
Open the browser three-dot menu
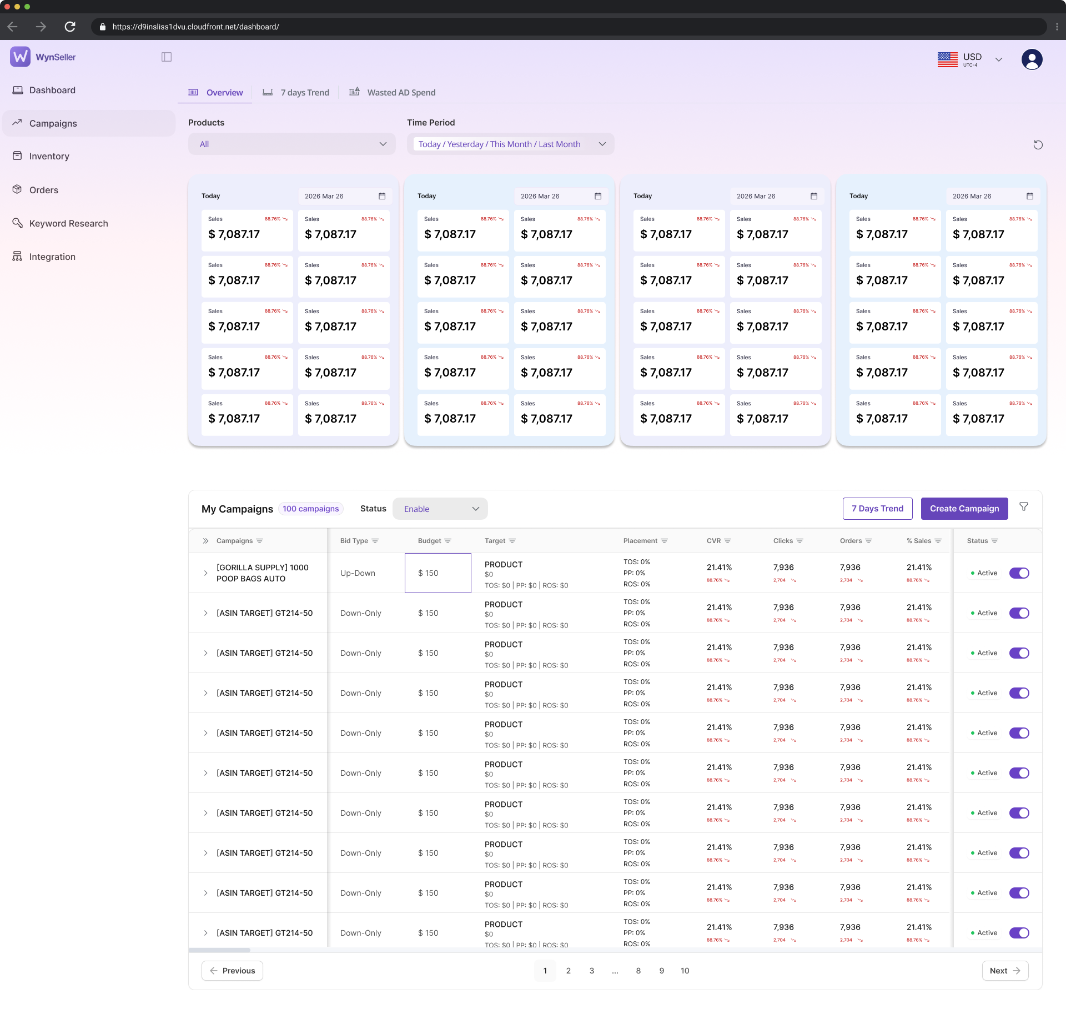coord(1057,27)
